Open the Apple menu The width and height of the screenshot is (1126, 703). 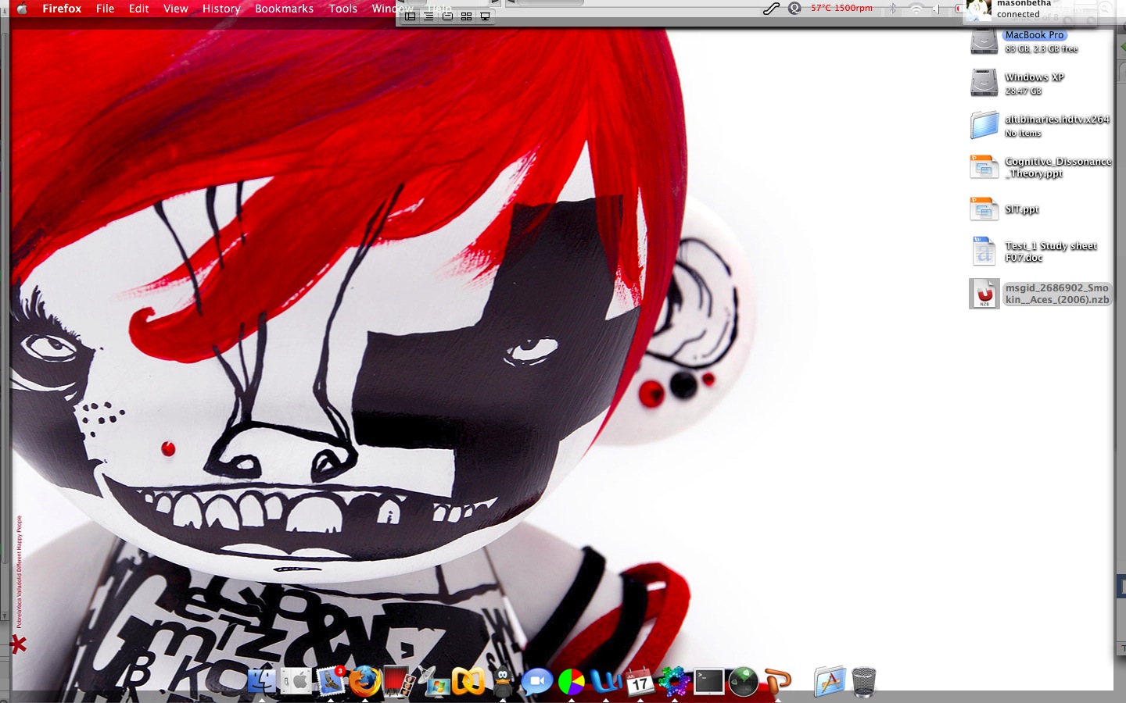[22, 9]
